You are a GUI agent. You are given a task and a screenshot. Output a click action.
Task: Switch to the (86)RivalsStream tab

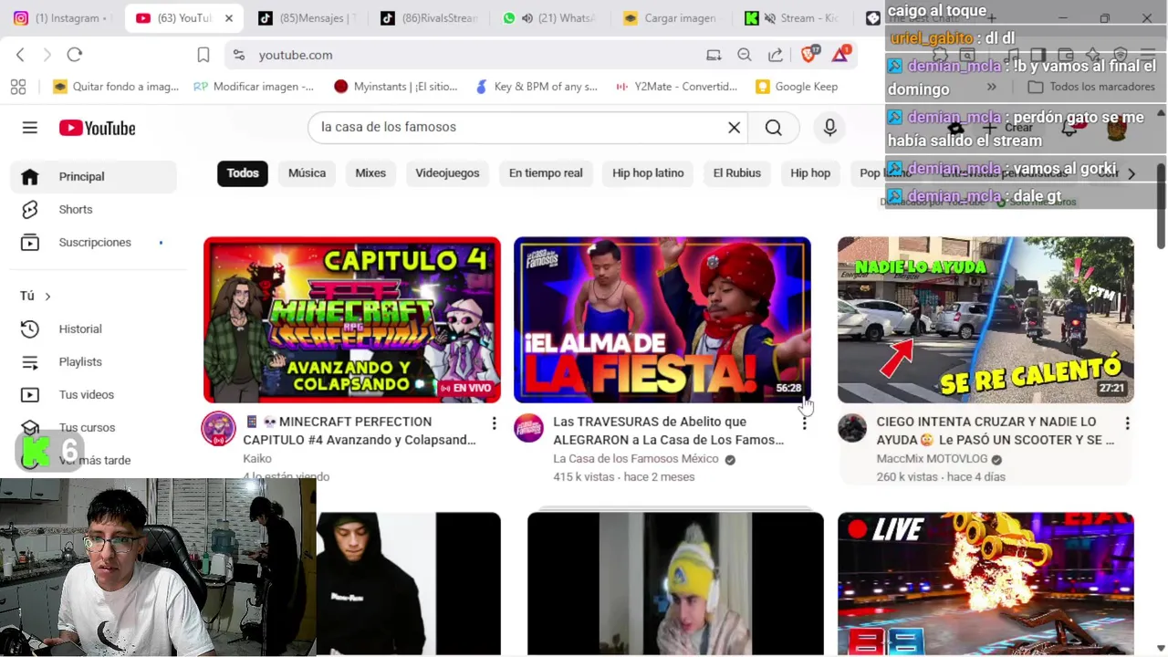429,18
